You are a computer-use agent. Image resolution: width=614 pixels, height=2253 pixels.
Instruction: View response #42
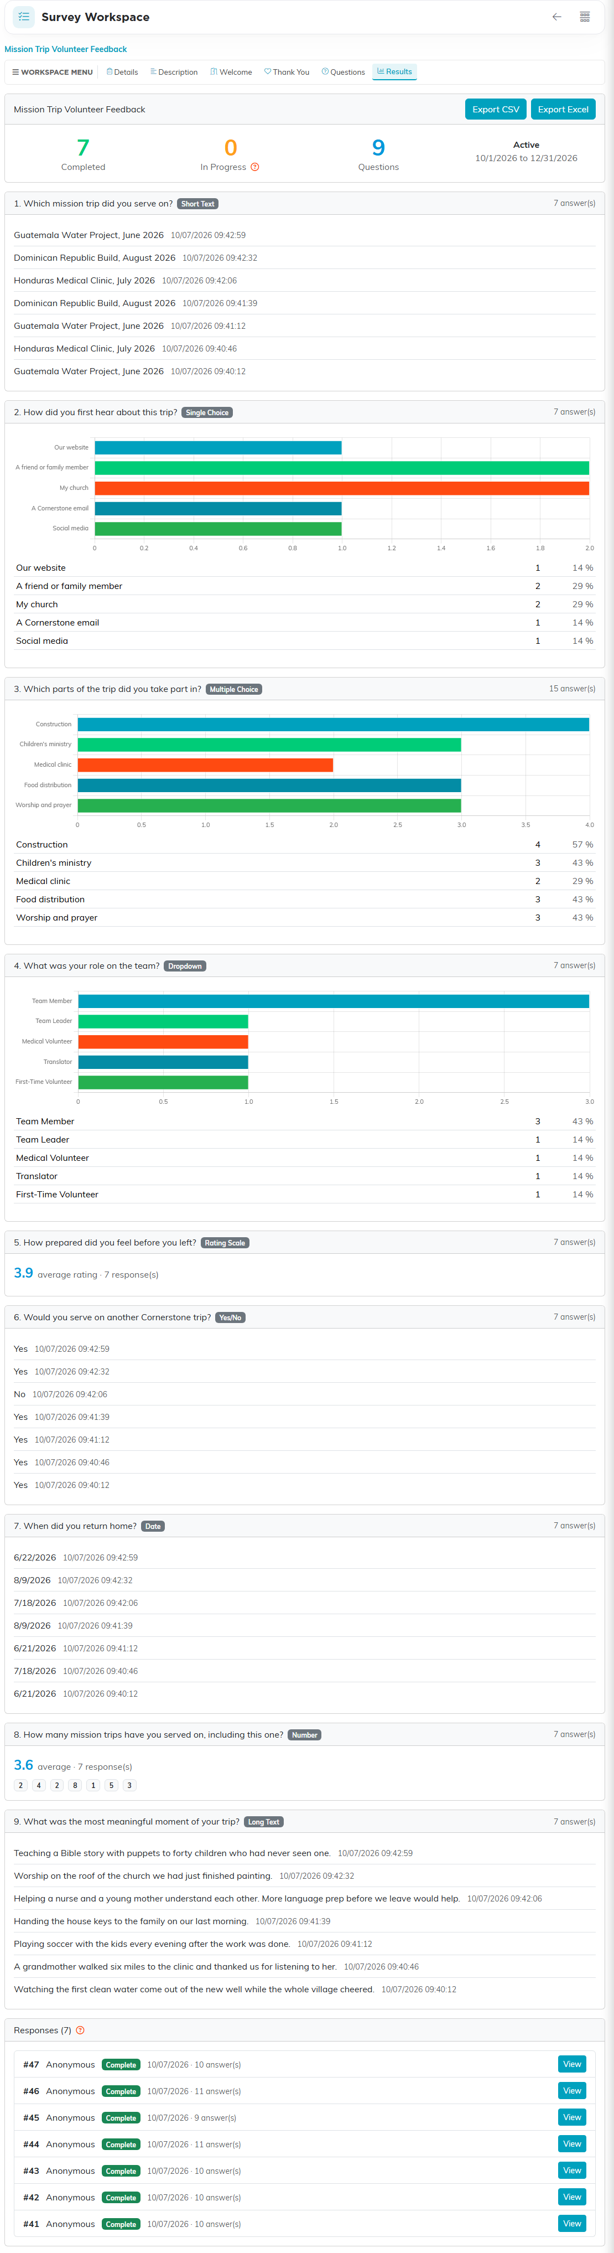[x=572, y=2197]
